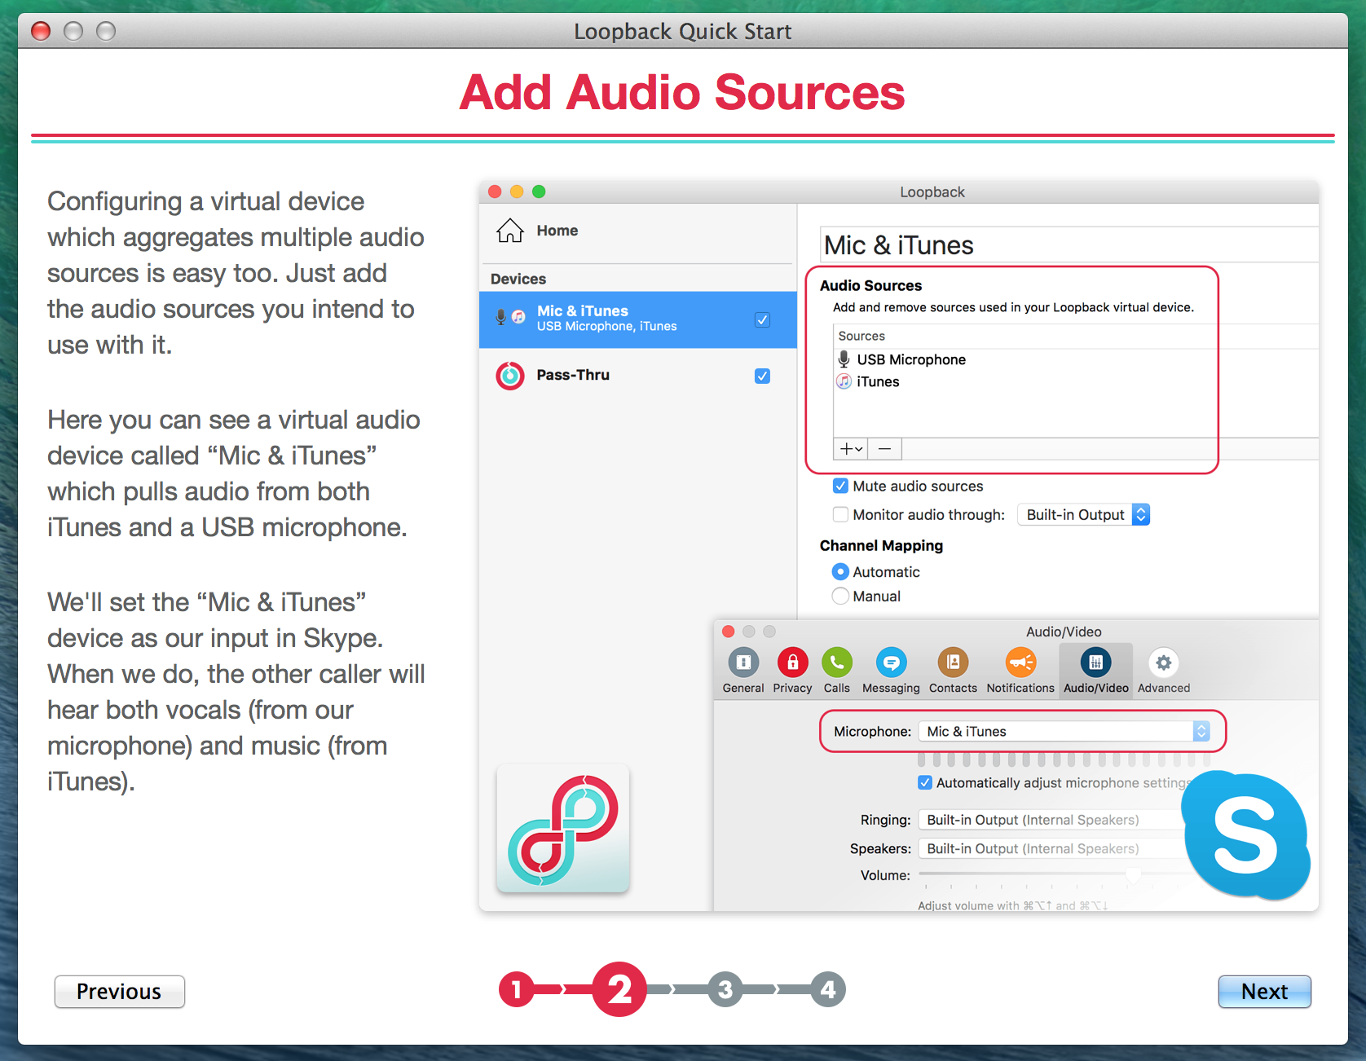Click the Add Audio Sources title
Image resolution: width=1366 pixels, height=1061 pixels.
click(x=682, y=91)
